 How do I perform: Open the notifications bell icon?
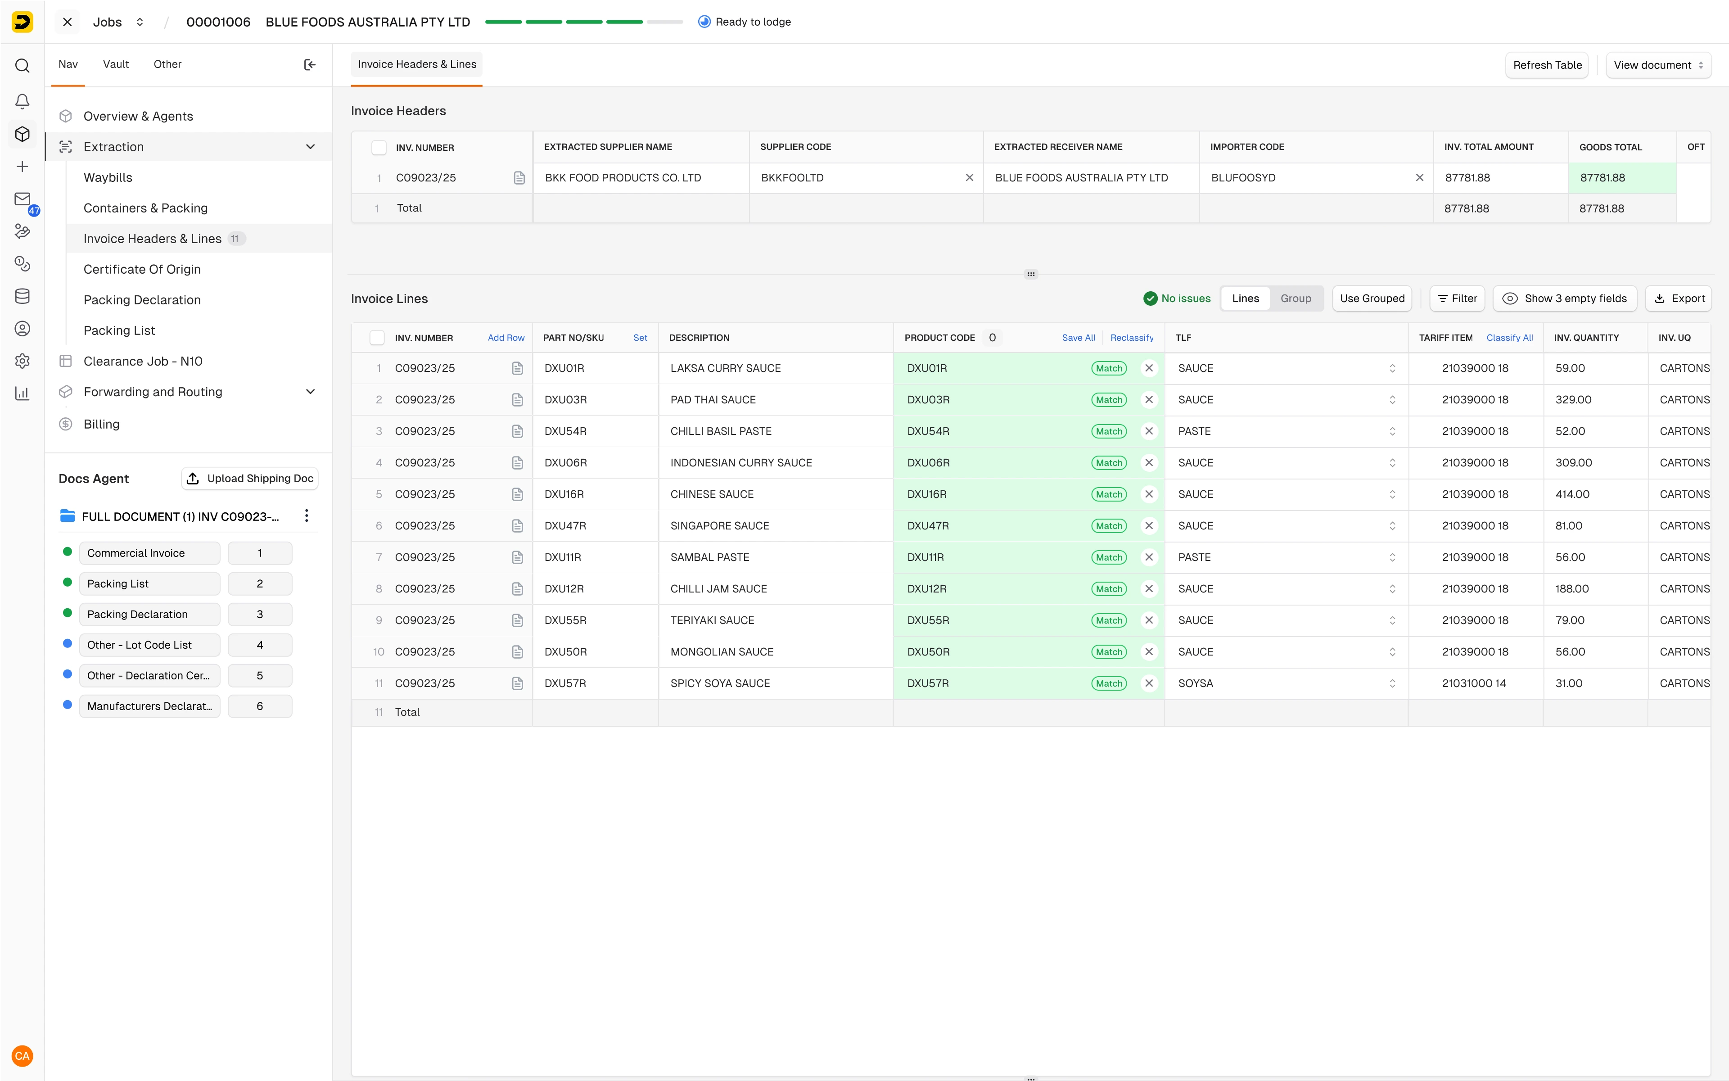click(22, 101)
